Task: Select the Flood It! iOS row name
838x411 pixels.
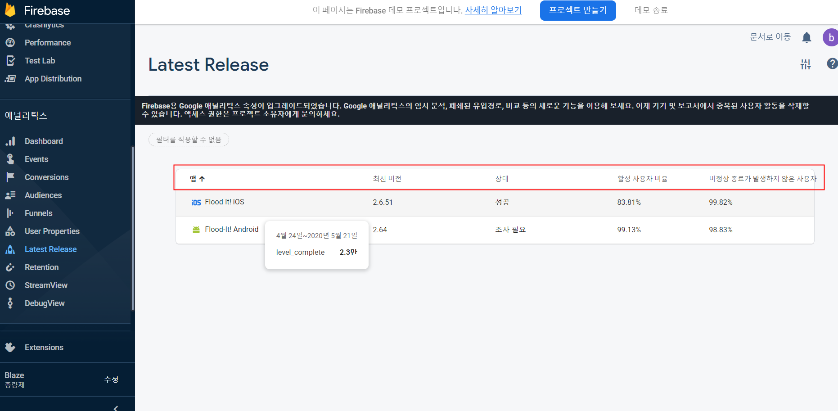Action: click(225, 202)
